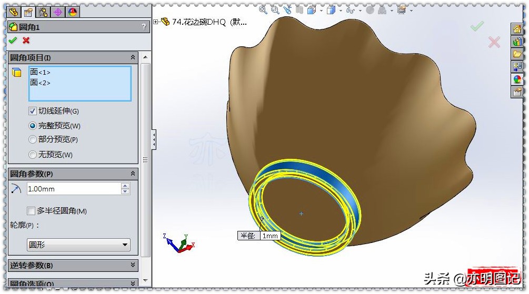This screenshot has height=294, width=529.
Task: Expand the 逆转参数 section
Action: click(x=133, y=265)
